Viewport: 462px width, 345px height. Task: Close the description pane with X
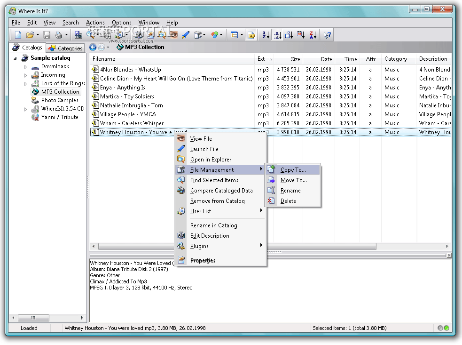click(x=449, y=255)
